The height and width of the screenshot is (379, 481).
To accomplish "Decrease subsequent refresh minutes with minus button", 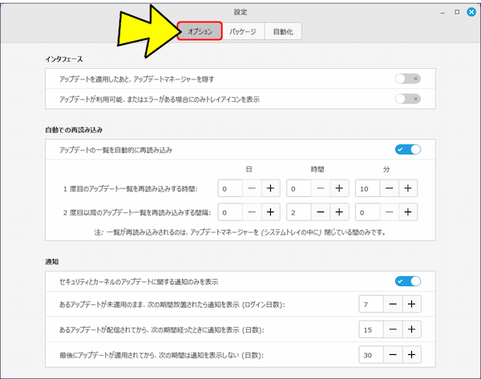I will coord(388,212).
